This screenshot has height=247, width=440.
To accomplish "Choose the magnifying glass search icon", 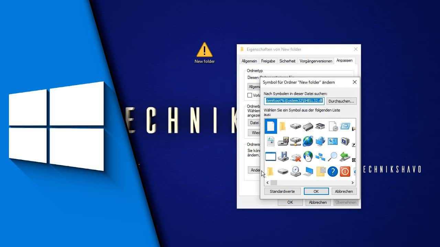I will 333,156.
